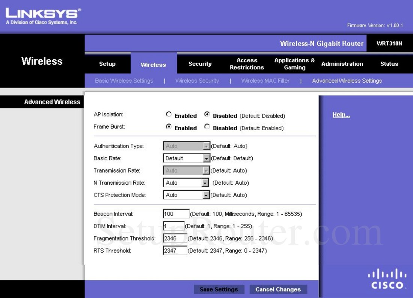Enable AP Isolation
This screenshot has height=298, width=413.
[x=169, y=114]
